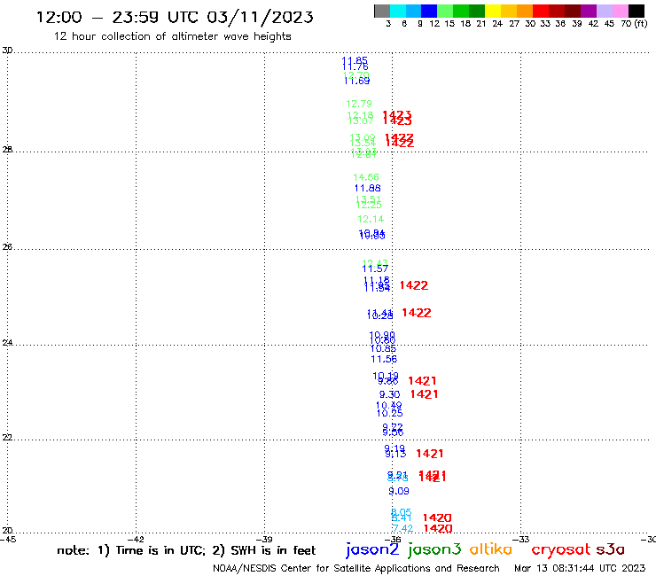Select the 'altika' satellite legend label

pyautogui.click(x=491, y=549)
